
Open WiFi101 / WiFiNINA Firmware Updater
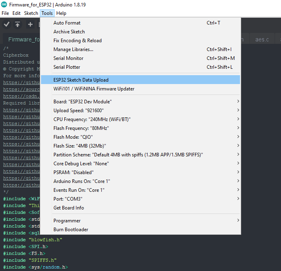click(x=141, y=89)
